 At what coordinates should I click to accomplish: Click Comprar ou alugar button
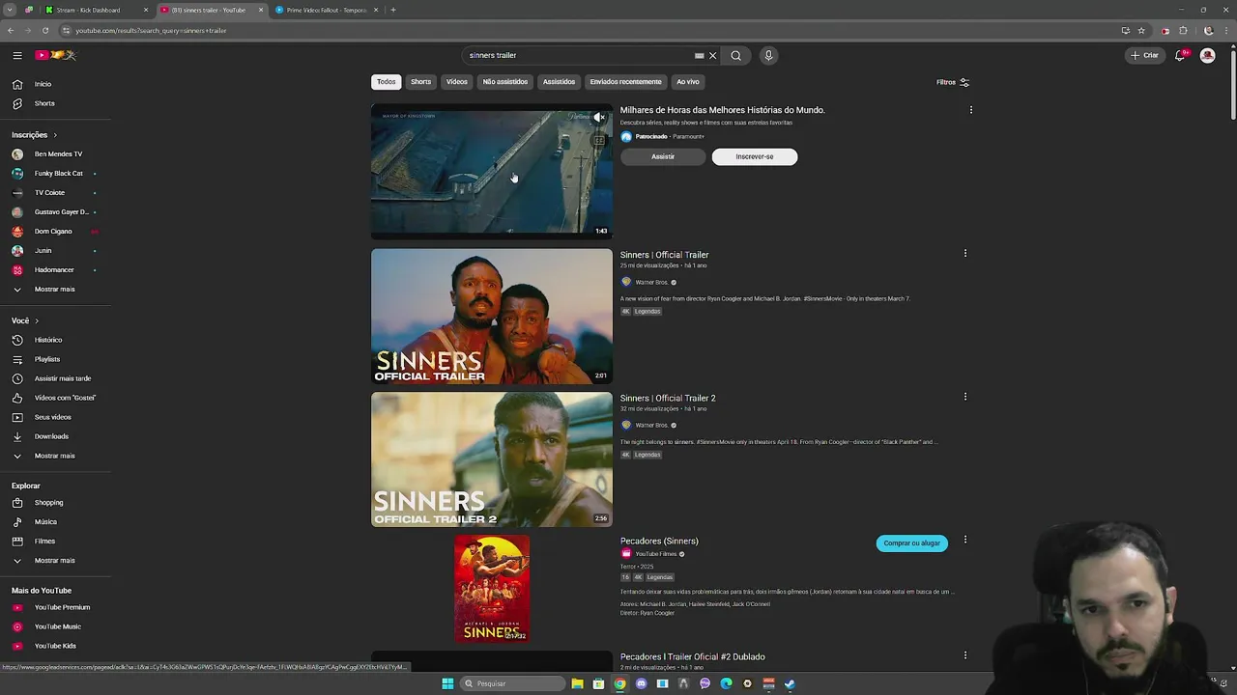point(911,543)
